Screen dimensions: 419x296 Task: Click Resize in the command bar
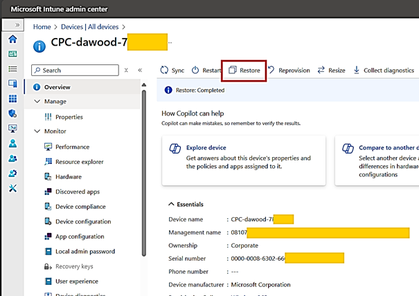331,71
